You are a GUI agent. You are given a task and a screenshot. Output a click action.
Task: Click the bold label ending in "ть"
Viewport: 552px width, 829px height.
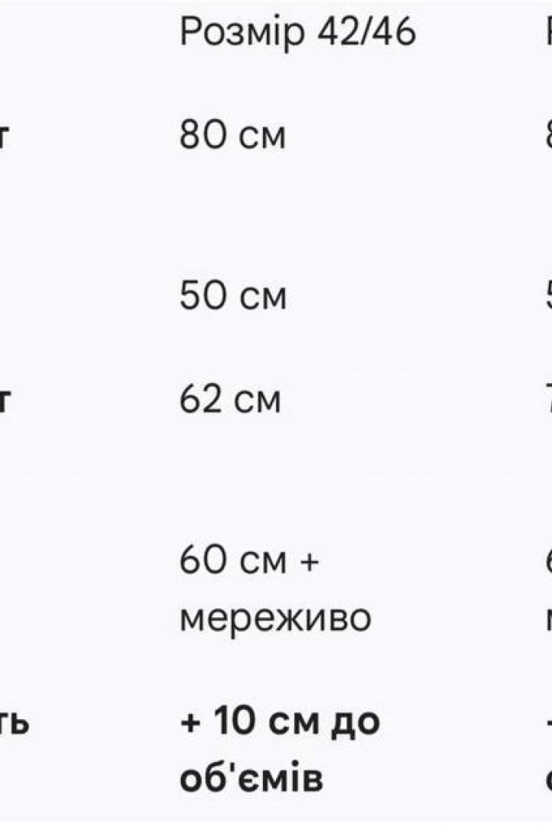15,723
